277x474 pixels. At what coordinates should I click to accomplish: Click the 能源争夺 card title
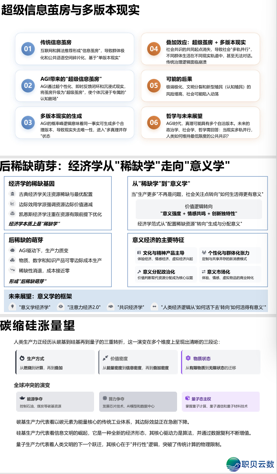pyautogui.click(x=35, y=399)
